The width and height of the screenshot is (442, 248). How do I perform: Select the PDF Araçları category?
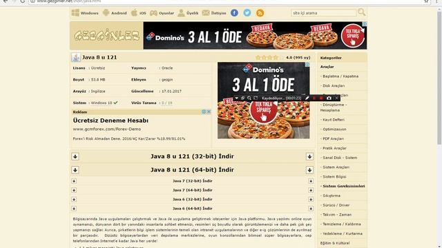333,139
